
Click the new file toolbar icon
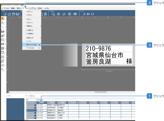click(5, 14)
